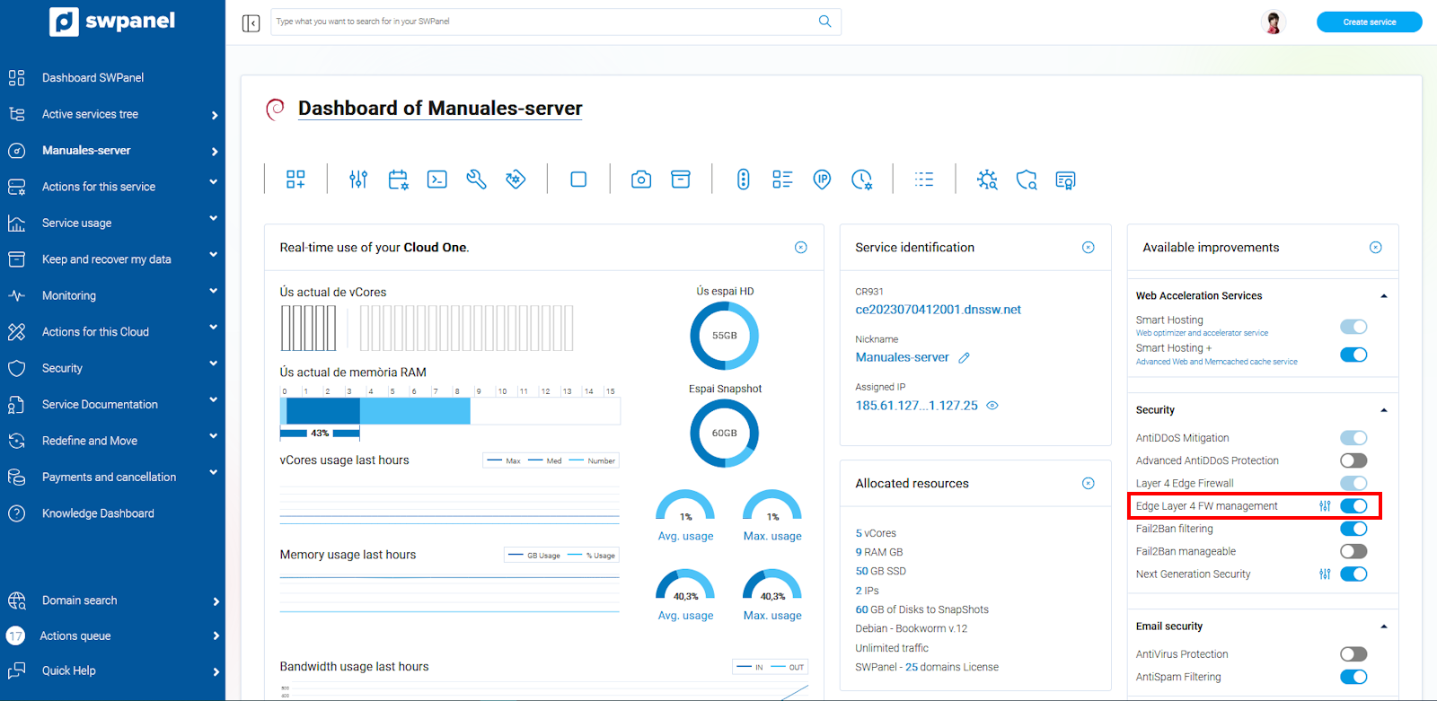Open settings icon for Edge Layer 4 FW management

coord(1325,506)
